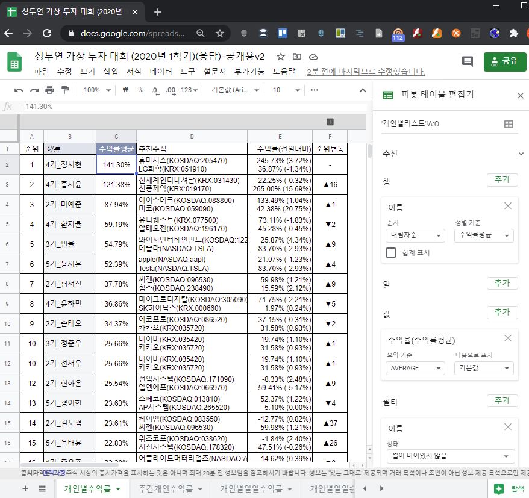Click the redo icon in toolbar
The height and width of the screenshot is (498, 529).
click(x=34, y=90)
